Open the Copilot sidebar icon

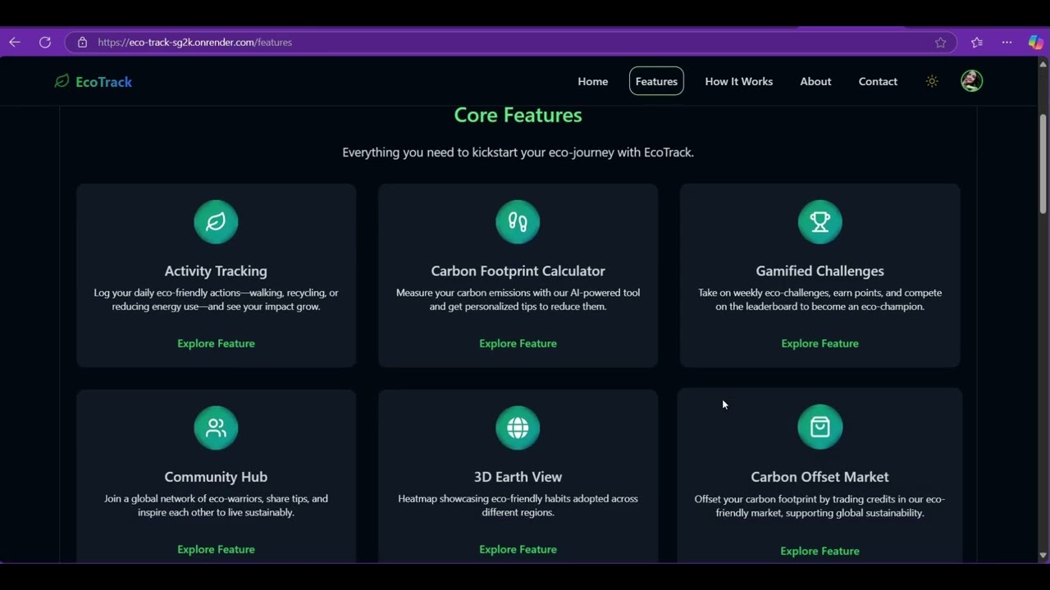pyautogui.click(x=1035, y=42)
